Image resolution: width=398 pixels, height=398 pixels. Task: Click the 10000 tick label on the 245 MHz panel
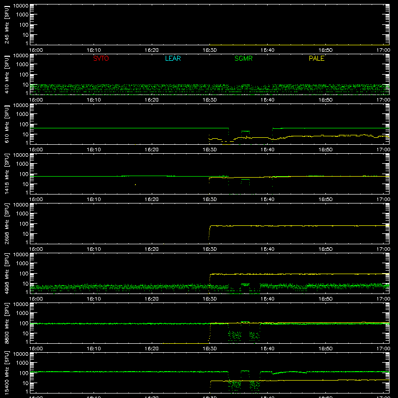tap(21, 6)
